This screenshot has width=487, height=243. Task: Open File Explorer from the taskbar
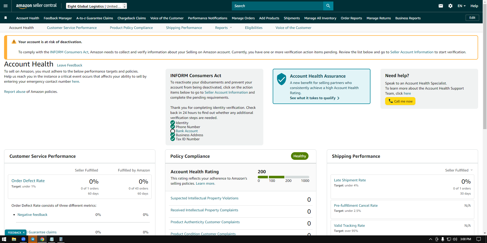click(14, 239)
